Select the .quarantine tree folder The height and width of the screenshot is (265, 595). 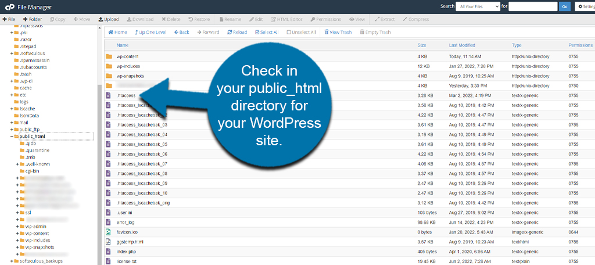point(37,151)
